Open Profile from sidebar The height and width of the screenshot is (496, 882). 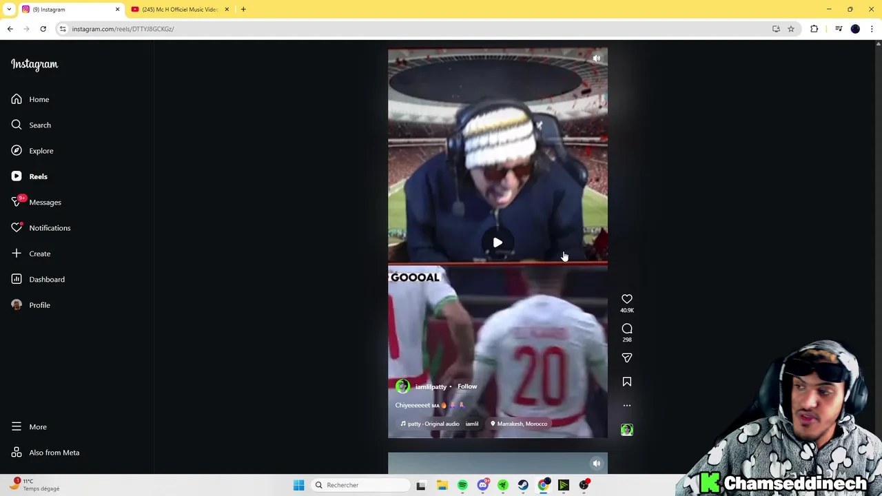coord(31,305)
